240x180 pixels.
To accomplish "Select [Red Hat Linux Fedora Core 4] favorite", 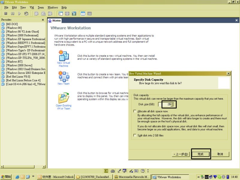I will pos(23,80).
